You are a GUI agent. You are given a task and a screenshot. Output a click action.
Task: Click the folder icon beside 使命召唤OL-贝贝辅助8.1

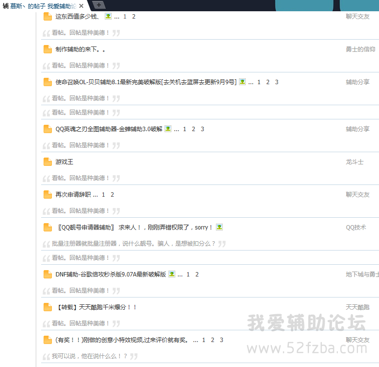click(47, 82)
